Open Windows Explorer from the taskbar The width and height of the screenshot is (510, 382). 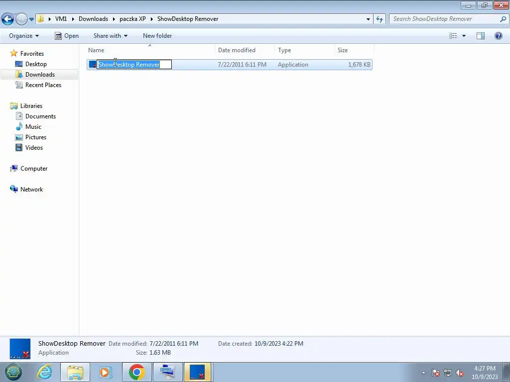(x=75, y=372)
